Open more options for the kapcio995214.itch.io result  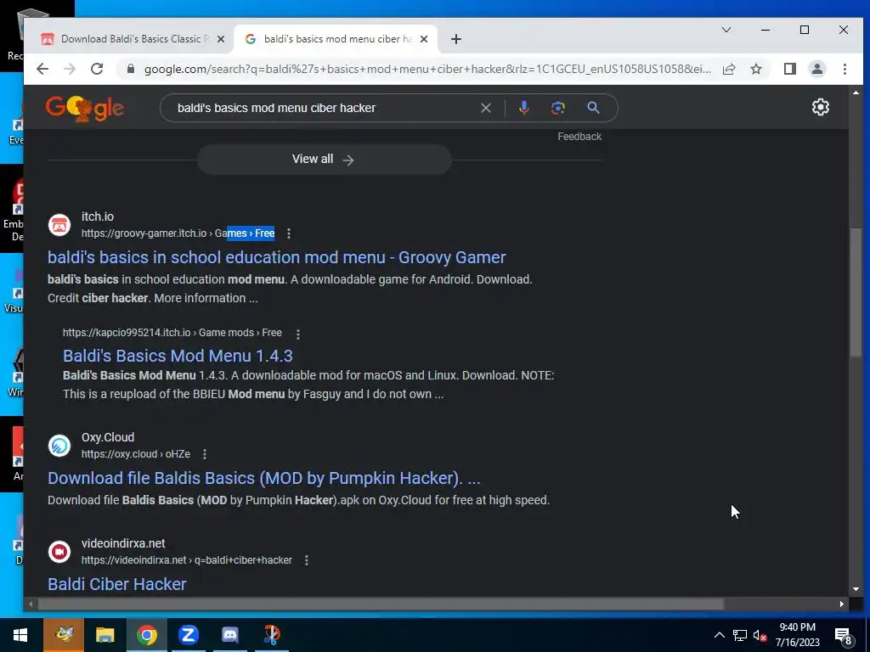click(298, 334)
